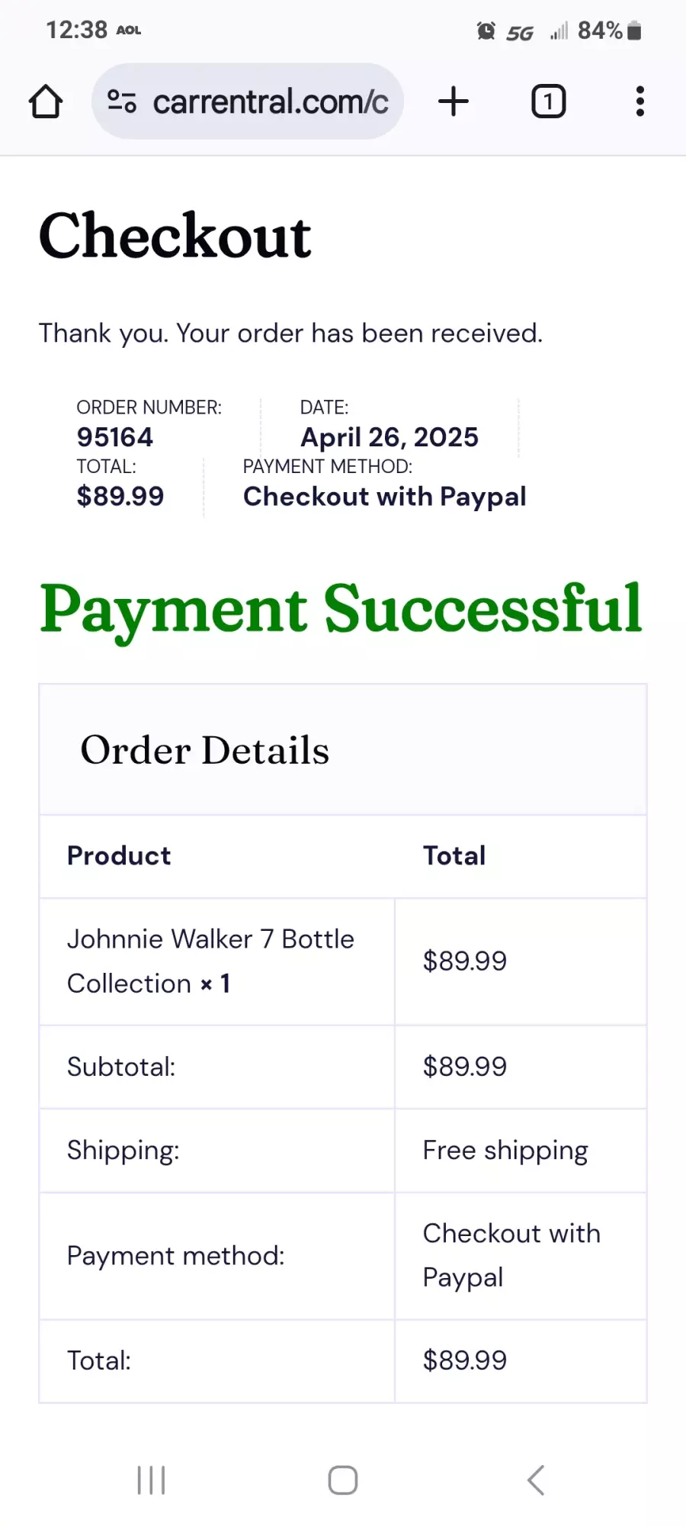Tap the 5G signal indicator
The width and height of the screenshot is (686, 1526).
[x=521, y=32]
